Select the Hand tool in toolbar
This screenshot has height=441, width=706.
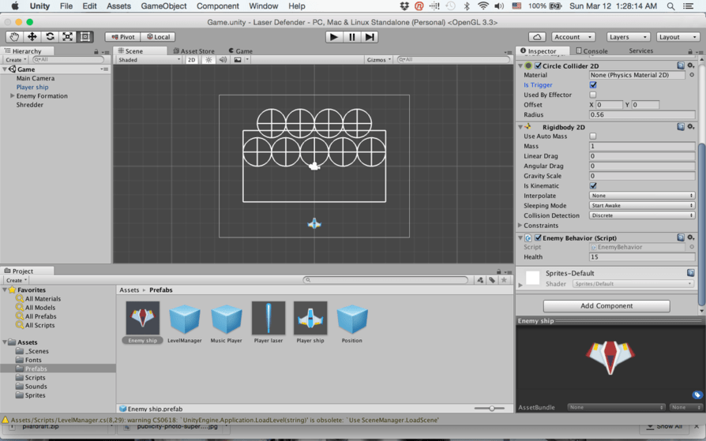click(14, 37)
